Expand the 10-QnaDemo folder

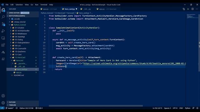pyautogui.click(x=23, y=52)
